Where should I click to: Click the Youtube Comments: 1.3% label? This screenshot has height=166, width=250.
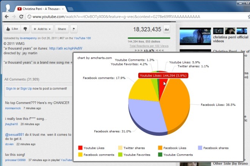tap(134, 60)
